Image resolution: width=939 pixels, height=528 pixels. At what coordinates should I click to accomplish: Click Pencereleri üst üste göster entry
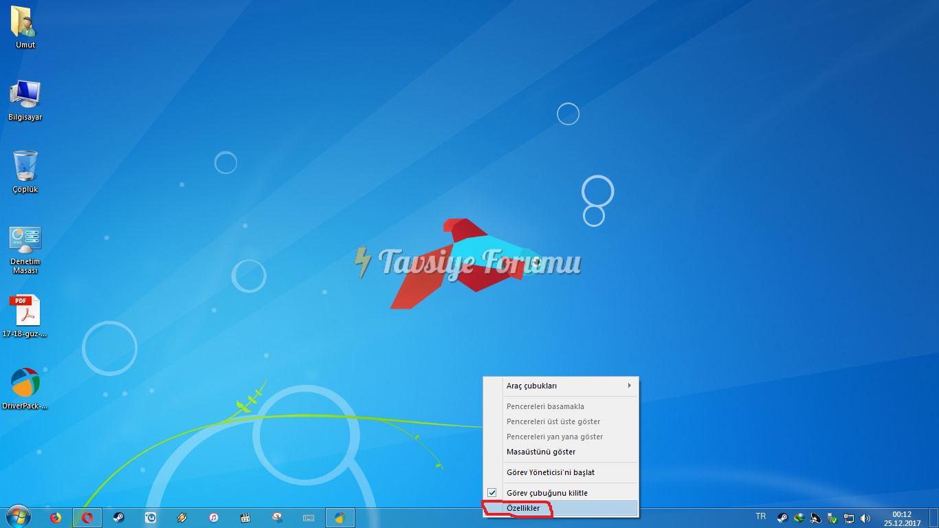560,421
